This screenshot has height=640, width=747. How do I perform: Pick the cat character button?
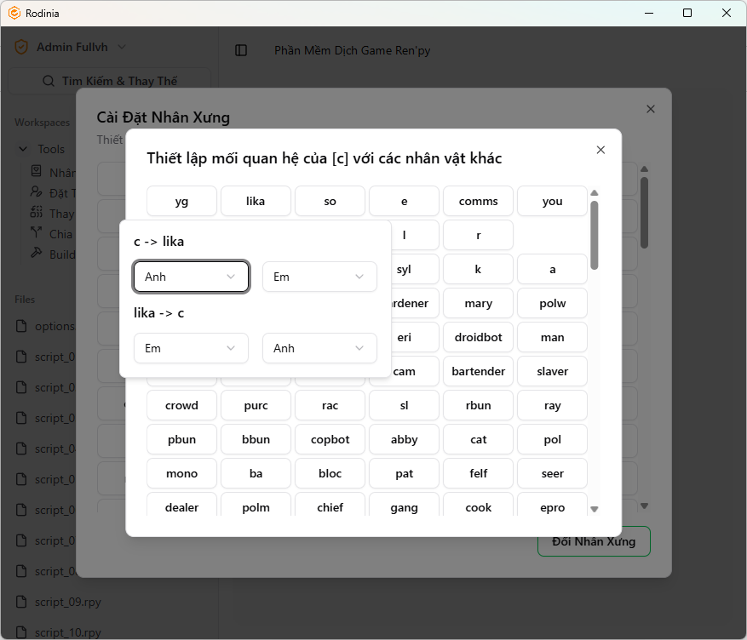click(479, 439)
